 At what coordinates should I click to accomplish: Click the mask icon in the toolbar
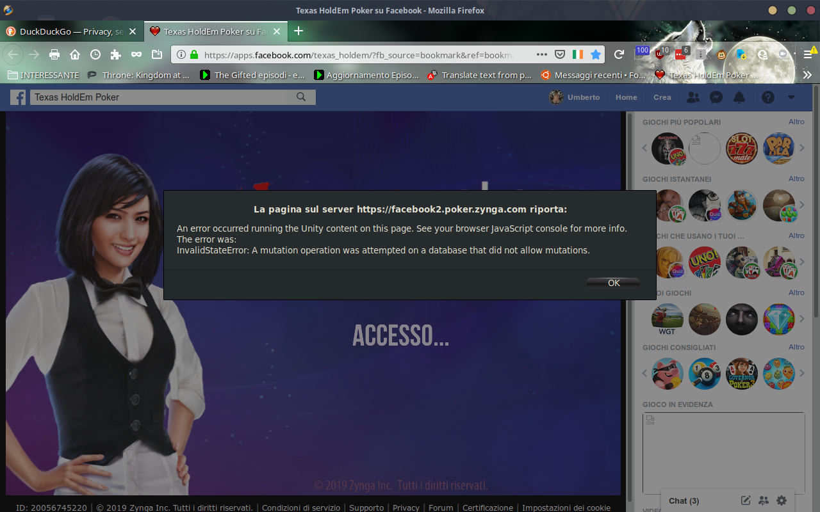pos(136,54)
